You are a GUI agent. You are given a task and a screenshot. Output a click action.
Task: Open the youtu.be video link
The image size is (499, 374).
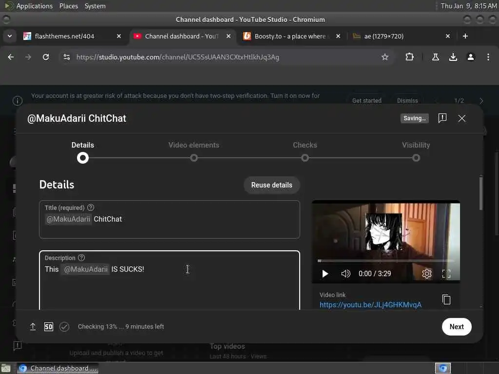pyautogui.click(x=370, y=305)
